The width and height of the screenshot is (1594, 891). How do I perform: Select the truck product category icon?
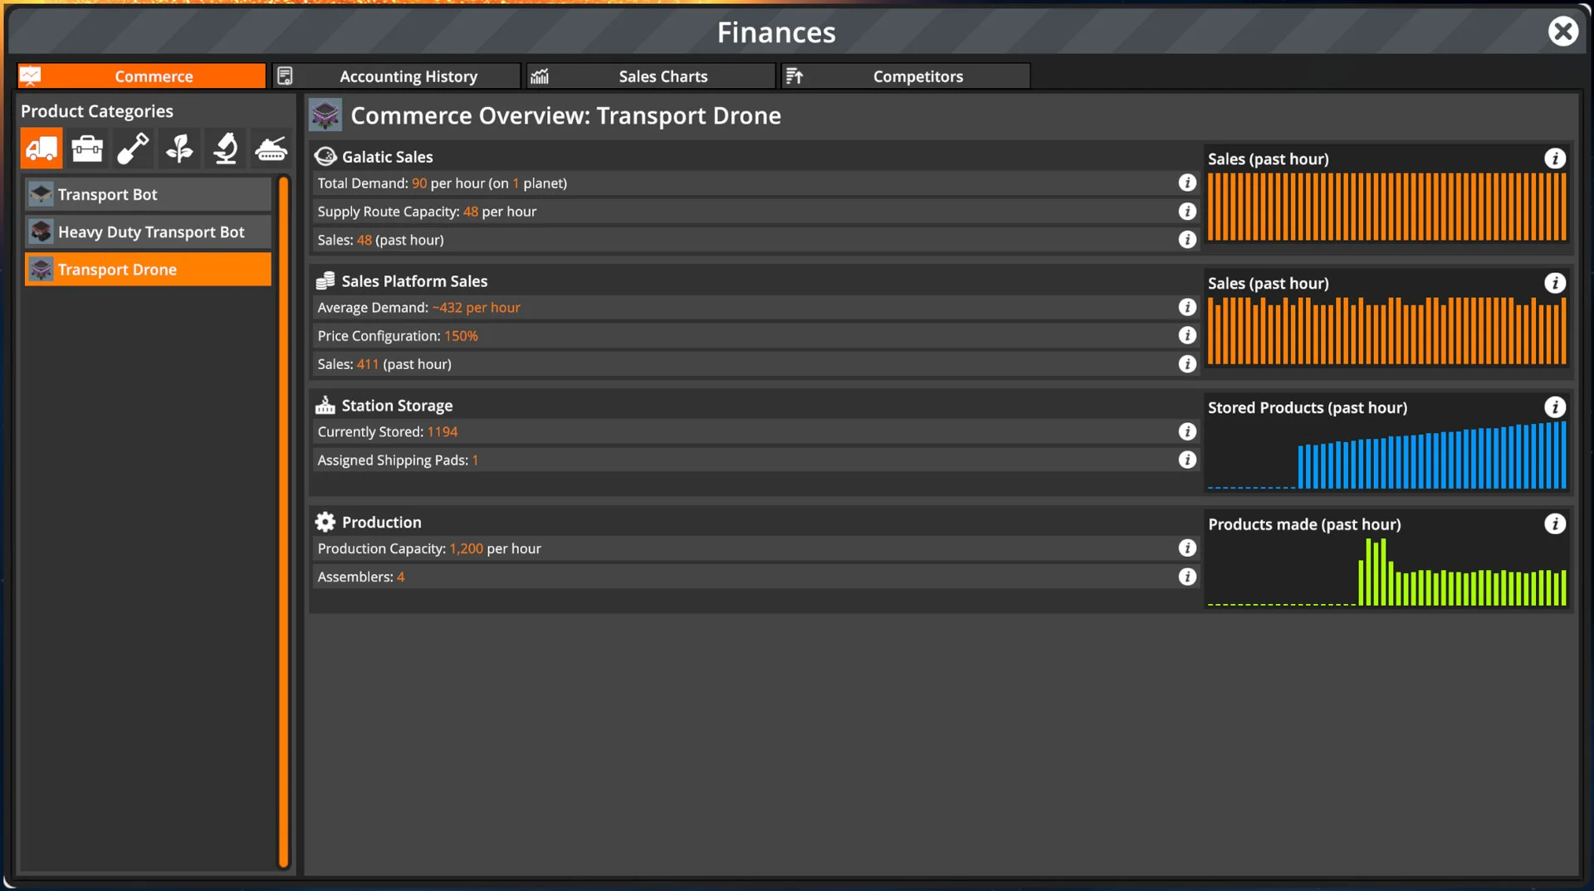(41, 148)
